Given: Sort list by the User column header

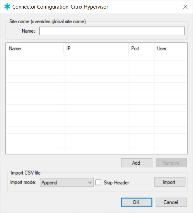Looking at the screenshot, I should tap(171, 48).
